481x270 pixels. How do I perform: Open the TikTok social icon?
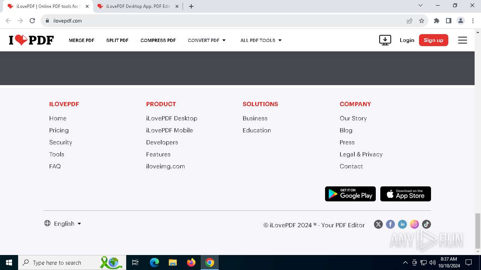(427, 224)
